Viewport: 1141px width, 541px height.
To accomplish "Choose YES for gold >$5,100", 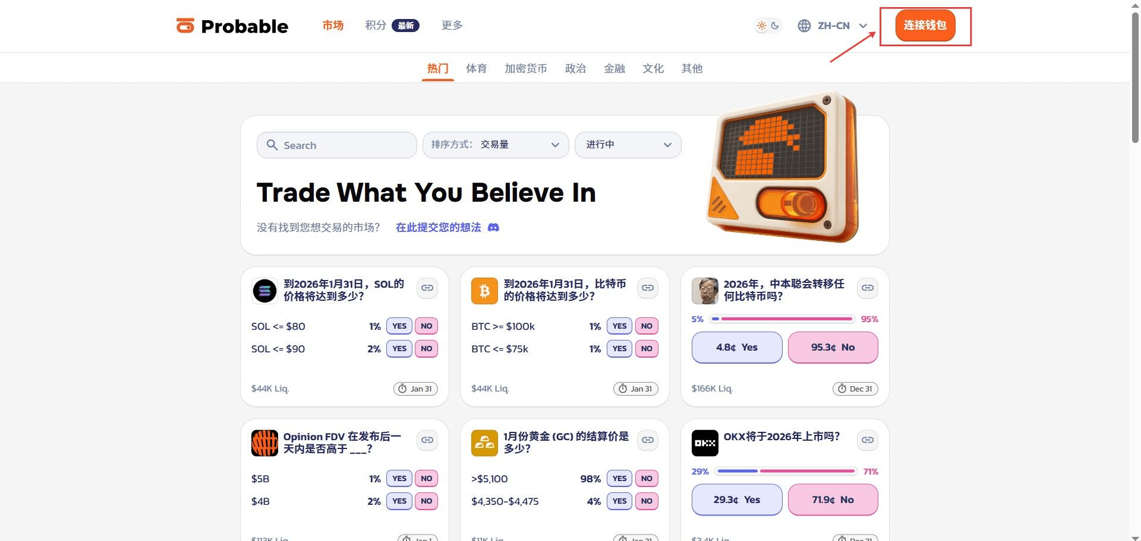I will pos(619,478).
